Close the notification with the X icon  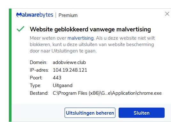tap(167, 14)
